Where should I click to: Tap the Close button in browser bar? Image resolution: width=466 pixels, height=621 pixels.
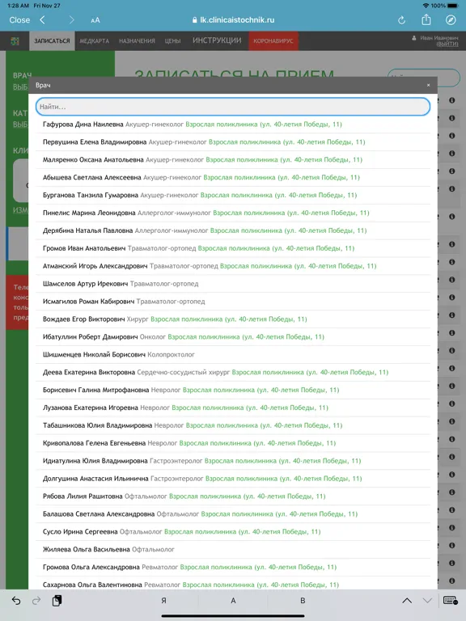[x=19, y=19]
